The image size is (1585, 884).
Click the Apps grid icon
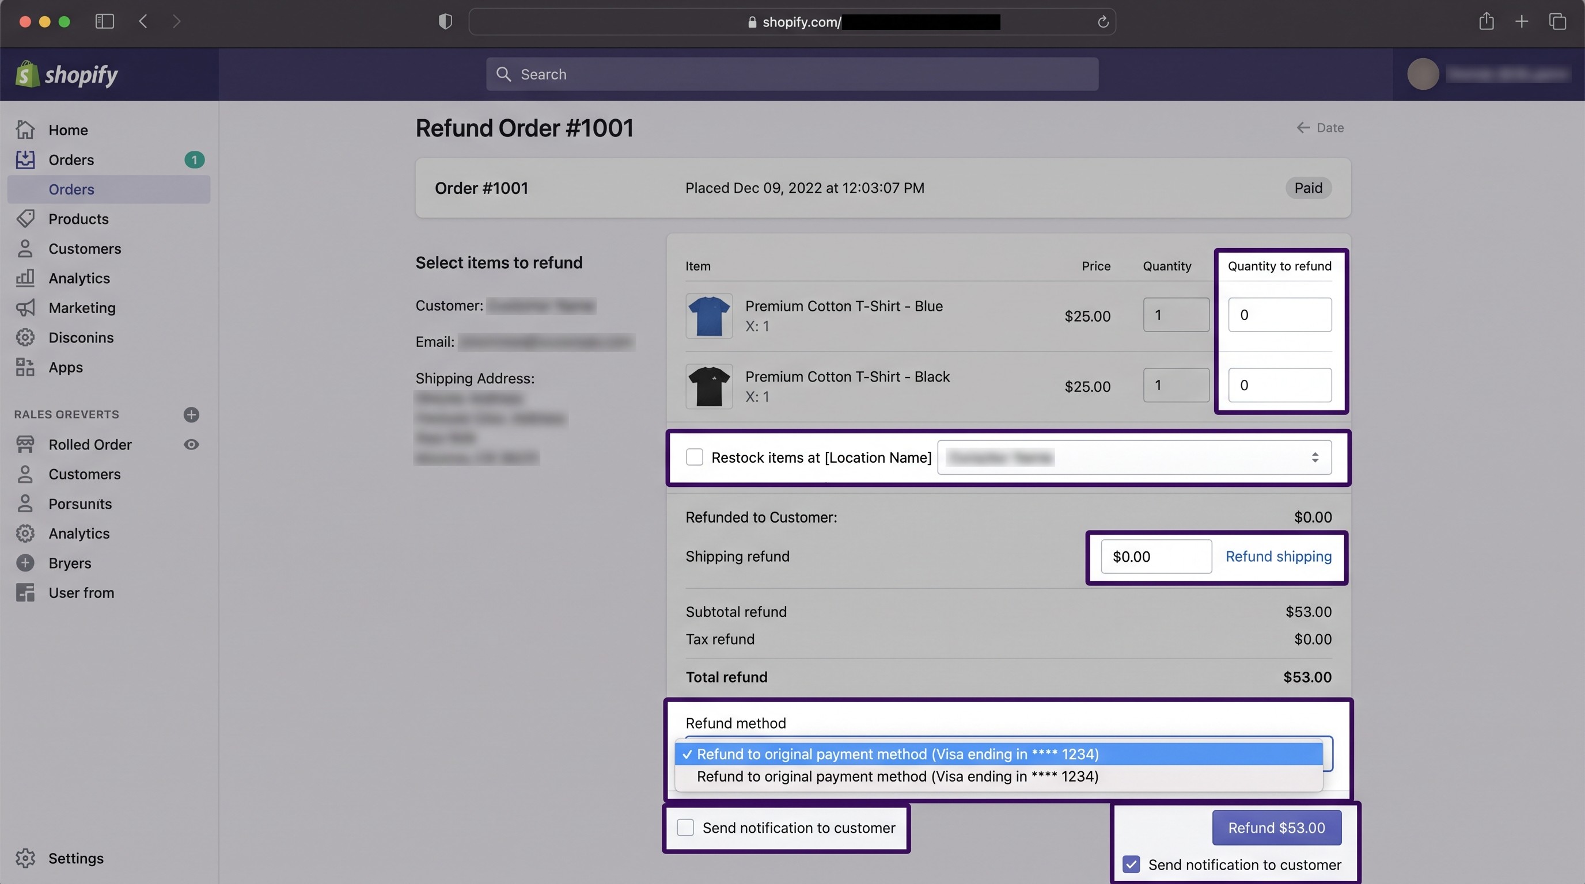(x=25, y=367)
